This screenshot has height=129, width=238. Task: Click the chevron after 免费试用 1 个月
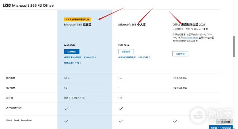(81, 63)
